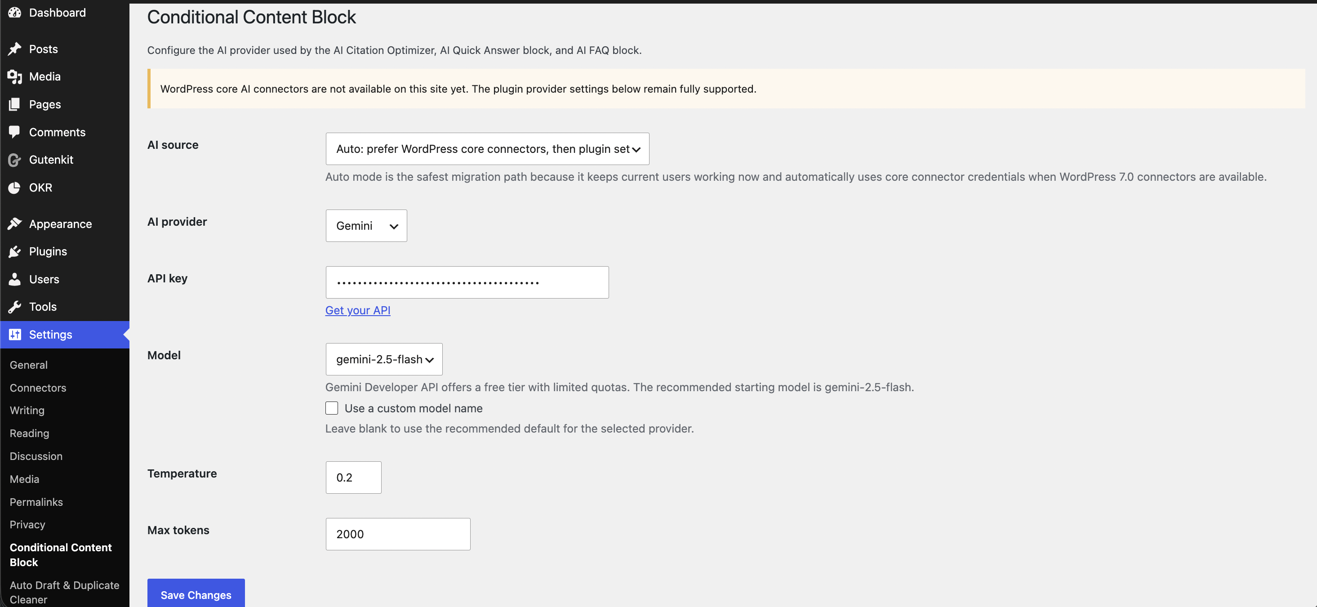This screenshot has width=1317, height=607.
Task: Open Auto Draft & Duplicate Cleaner submenu
Action: (64, 592)
